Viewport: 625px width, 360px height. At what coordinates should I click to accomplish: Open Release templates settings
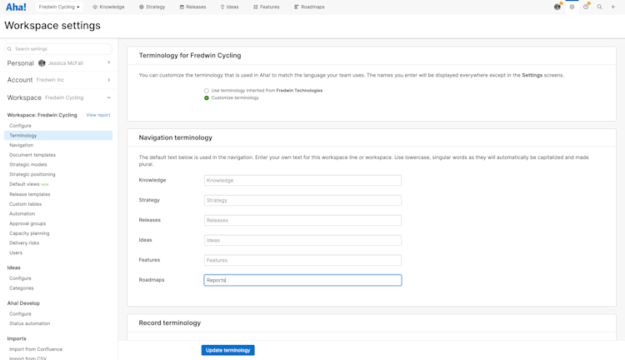(30, 194)
